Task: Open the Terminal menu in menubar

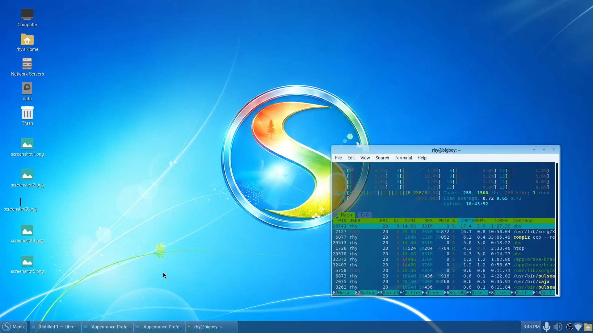Action: click(403, 158)
